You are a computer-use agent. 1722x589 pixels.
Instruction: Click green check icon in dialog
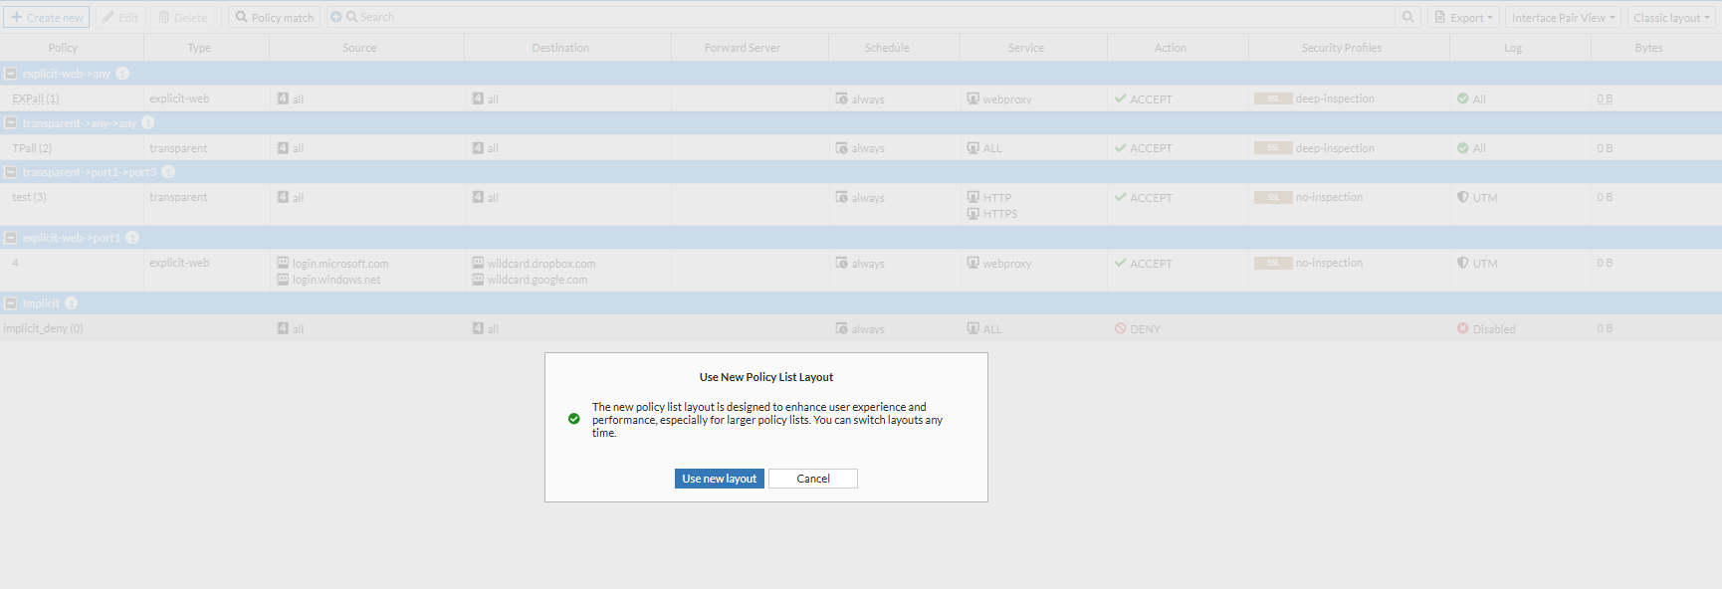coord(573,419)
